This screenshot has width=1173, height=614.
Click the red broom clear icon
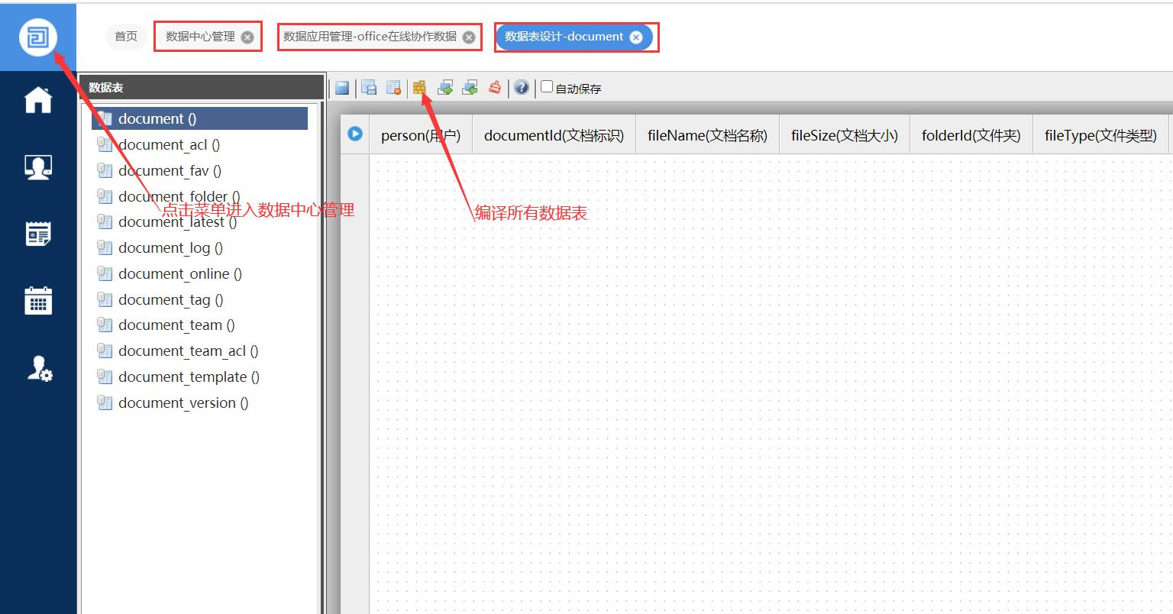(x=495, y=87)
